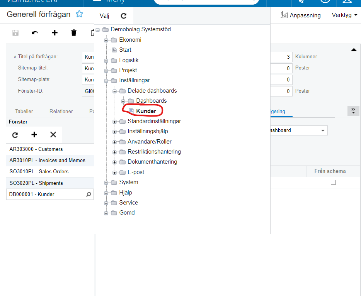The width and height of the screenshot is (361, 296).
Task: Select the Gömd folder in the tree
Action: point(127,213)
